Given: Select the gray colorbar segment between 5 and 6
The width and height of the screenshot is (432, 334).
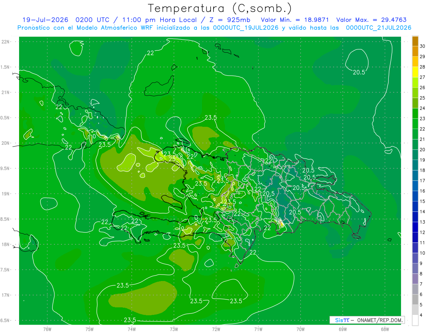Looking at the screenshot, I should 415,300.
